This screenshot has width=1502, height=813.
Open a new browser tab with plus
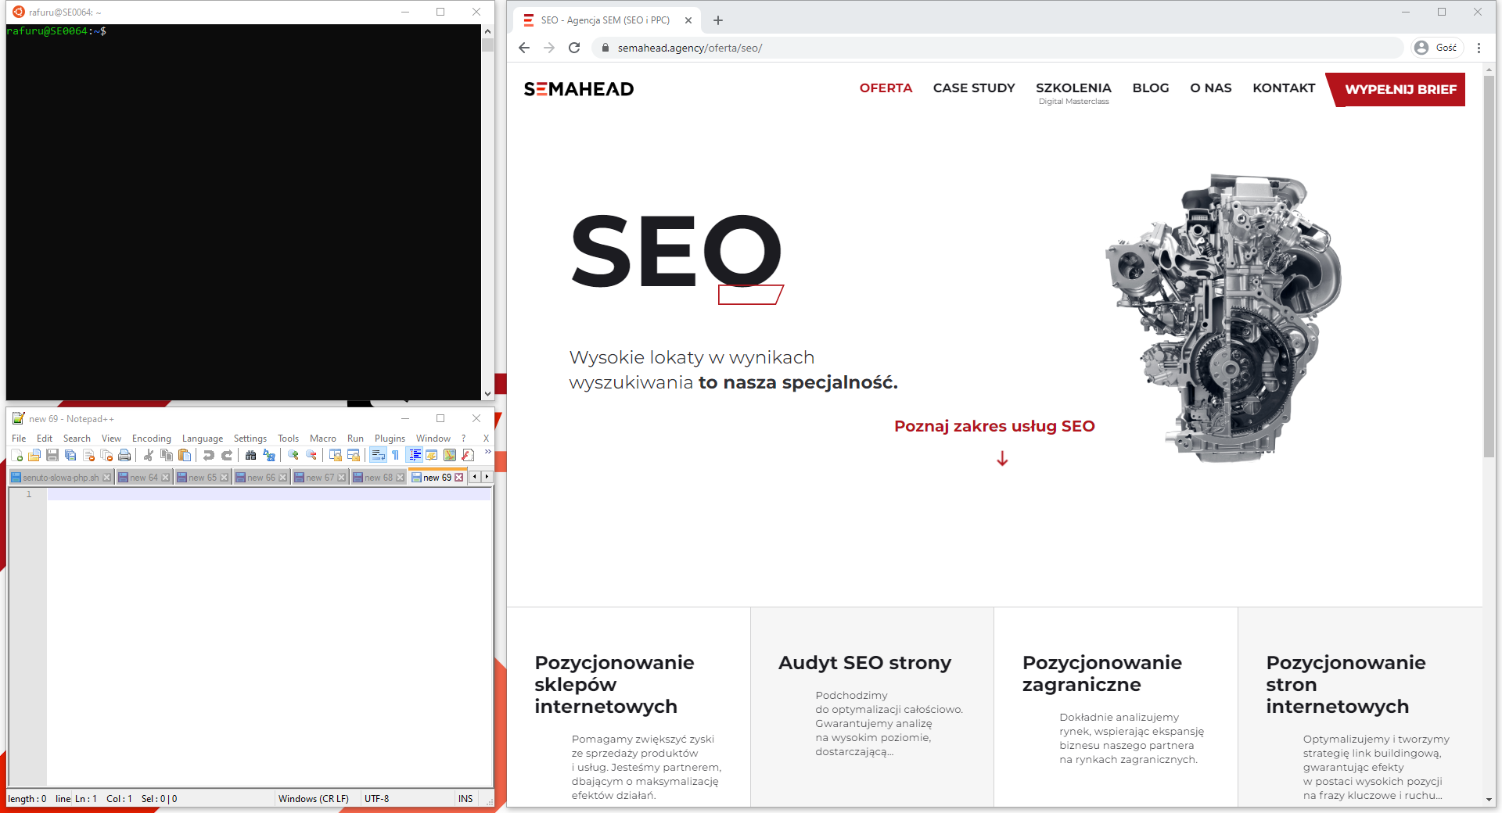[x=718, y=20]
